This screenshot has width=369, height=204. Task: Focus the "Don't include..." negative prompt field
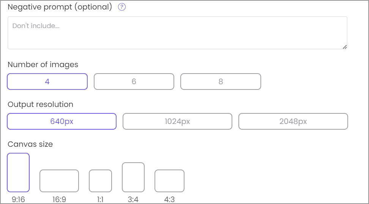177,33
